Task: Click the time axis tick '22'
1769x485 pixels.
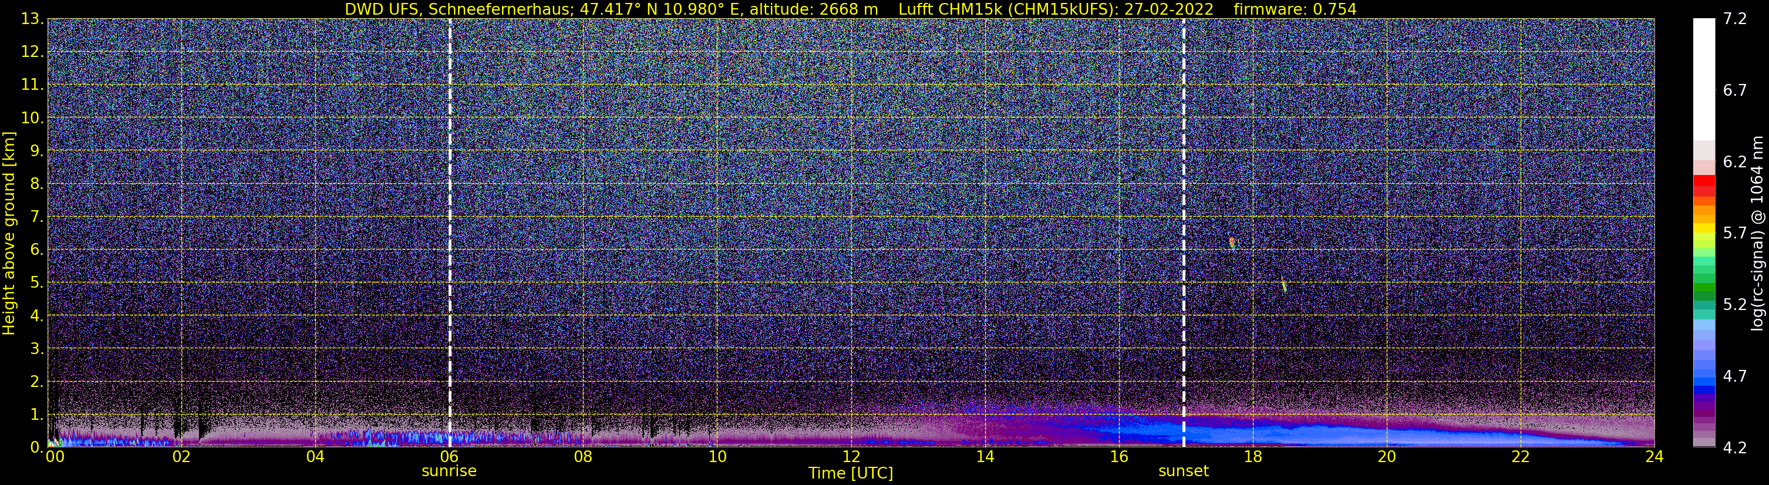Action: tap(1521, 457)
